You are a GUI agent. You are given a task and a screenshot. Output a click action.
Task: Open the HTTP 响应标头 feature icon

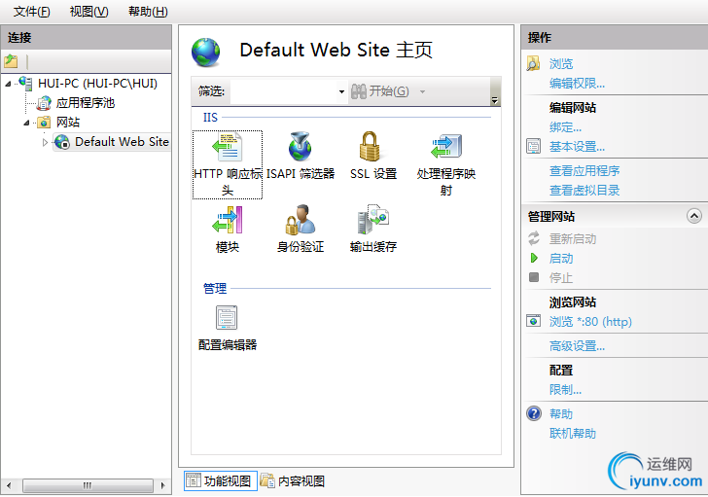tap(228, 147)
